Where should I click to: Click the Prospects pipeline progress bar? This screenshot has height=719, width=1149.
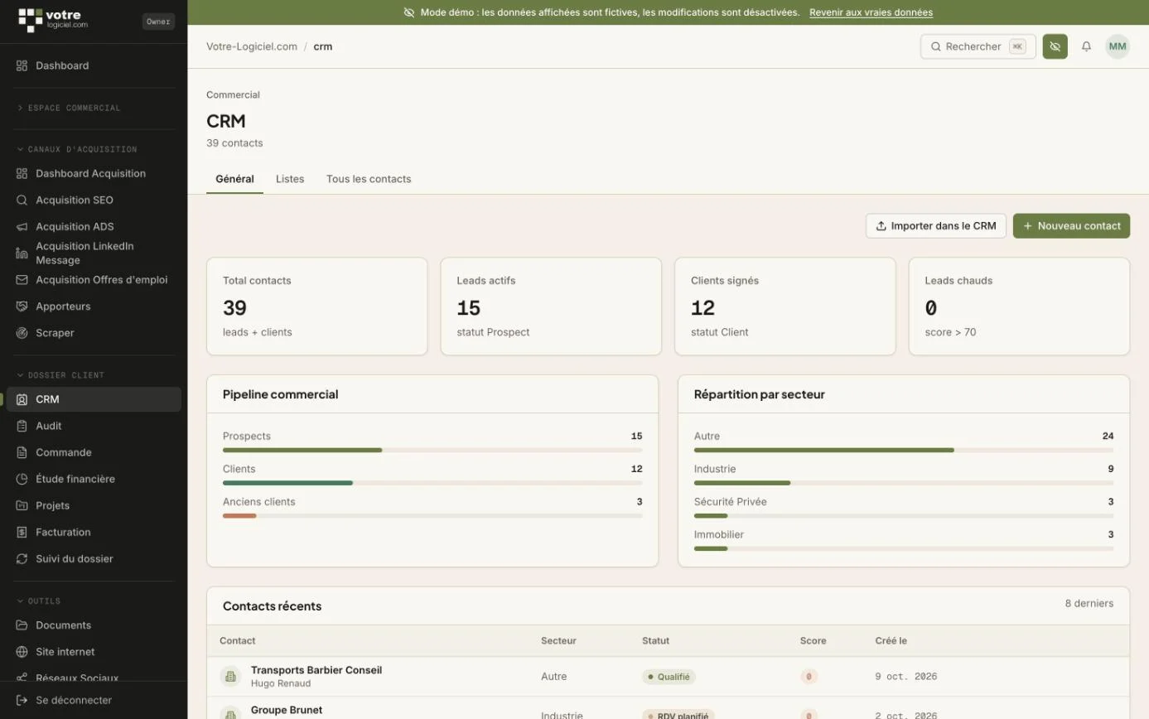[432, 450]
